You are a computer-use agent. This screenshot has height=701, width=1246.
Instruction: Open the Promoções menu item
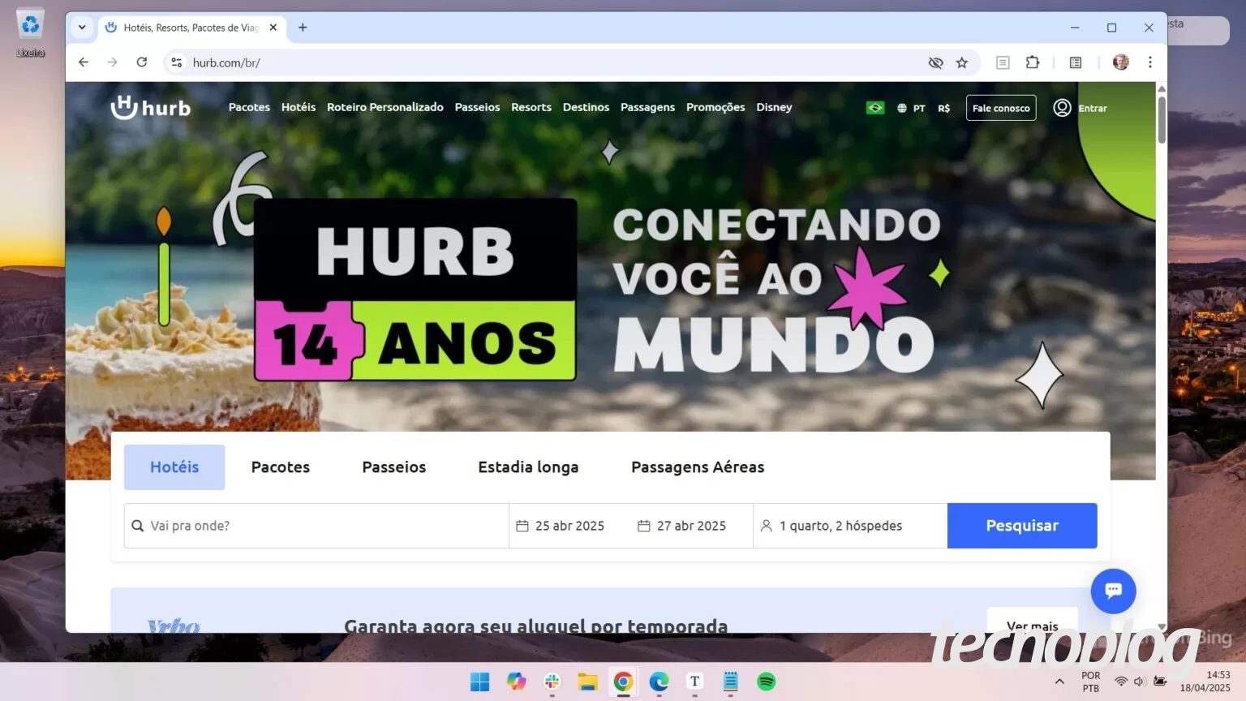point(715,107)
